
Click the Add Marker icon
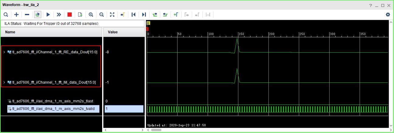point(176,15)
